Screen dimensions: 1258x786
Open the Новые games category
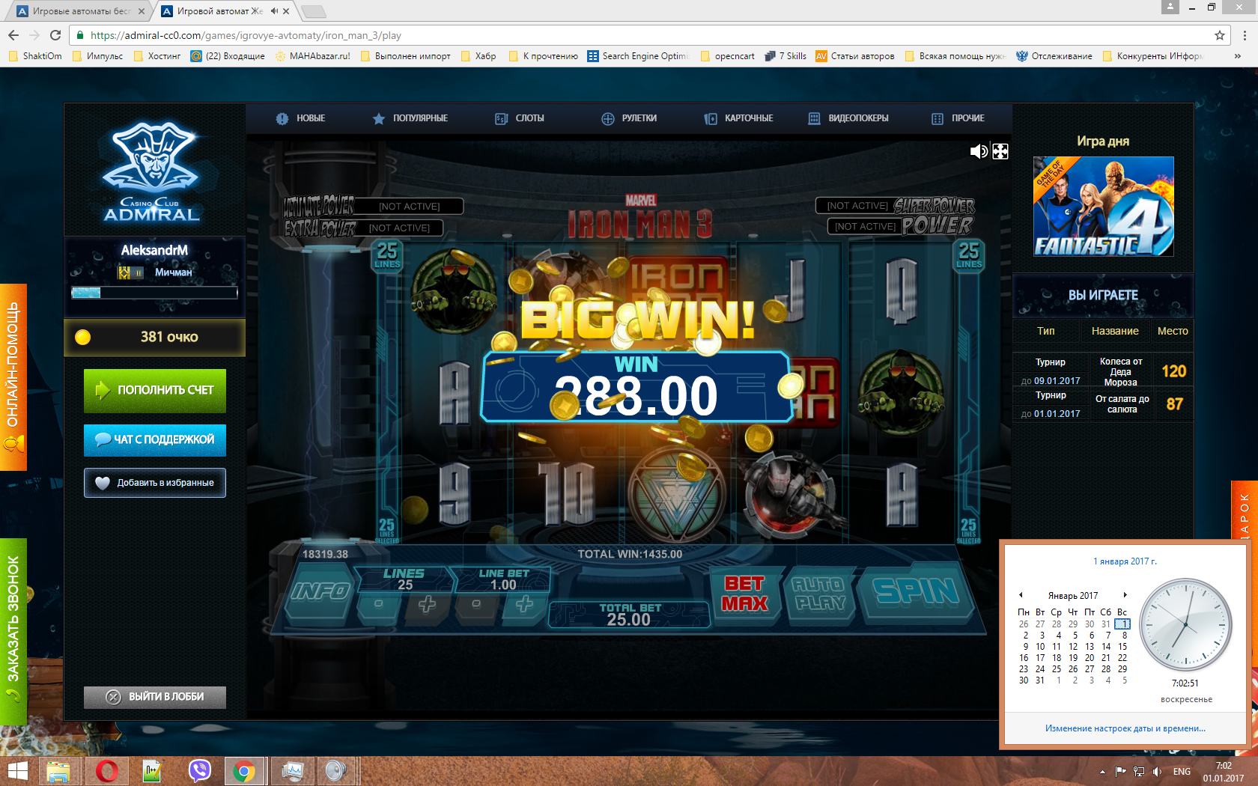click(x=300, y=118)
